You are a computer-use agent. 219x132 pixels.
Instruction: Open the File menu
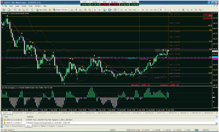6,6
